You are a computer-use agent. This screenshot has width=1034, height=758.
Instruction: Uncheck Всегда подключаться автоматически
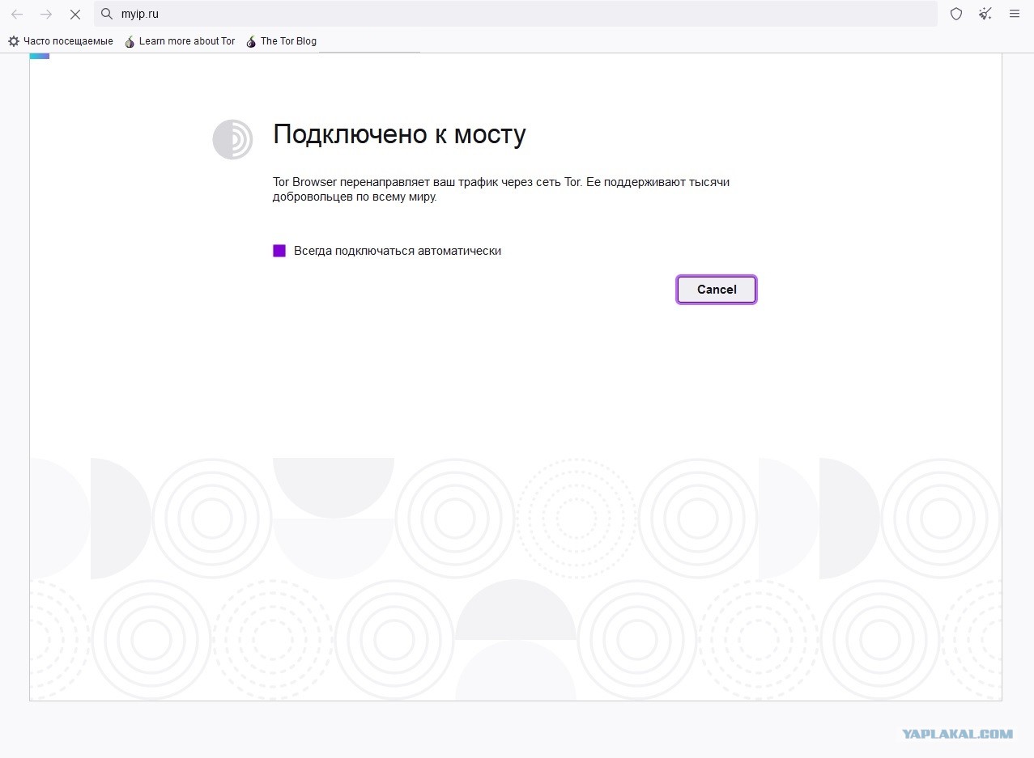pyautogui.click(x=279, y=251)
